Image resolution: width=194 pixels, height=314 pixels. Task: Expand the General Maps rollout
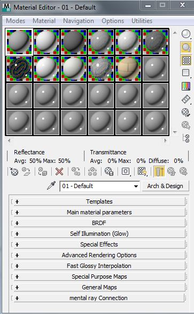click(99, 287)
